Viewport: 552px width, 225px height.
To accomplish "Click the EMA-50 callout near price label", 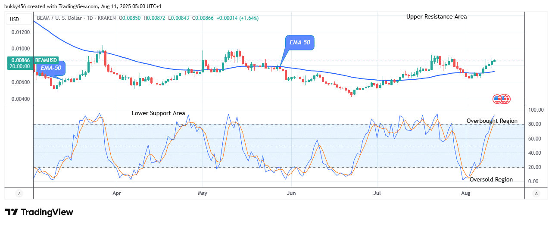I will pyautogui.click(x=51, y=68).
